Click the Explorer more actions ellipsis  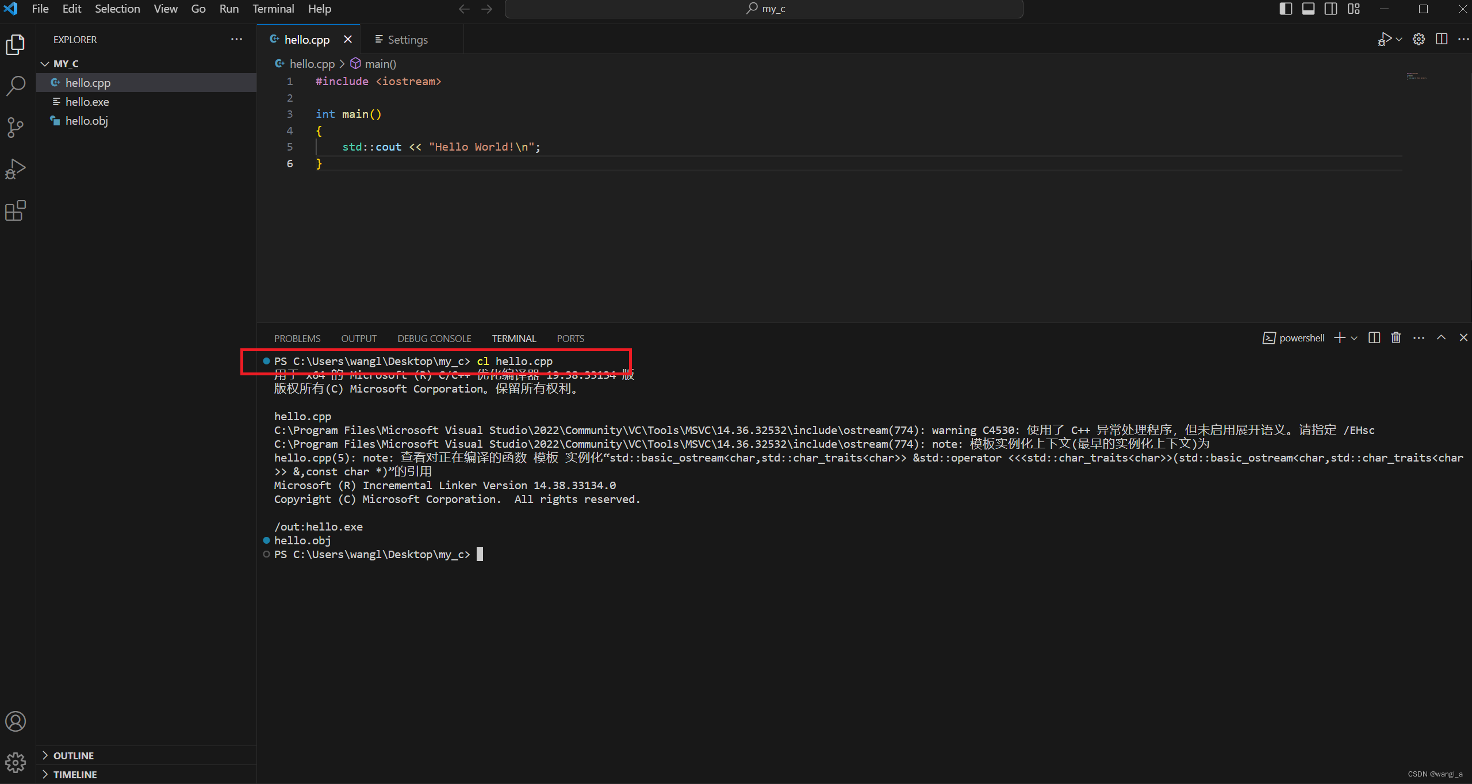pos(236,39)
